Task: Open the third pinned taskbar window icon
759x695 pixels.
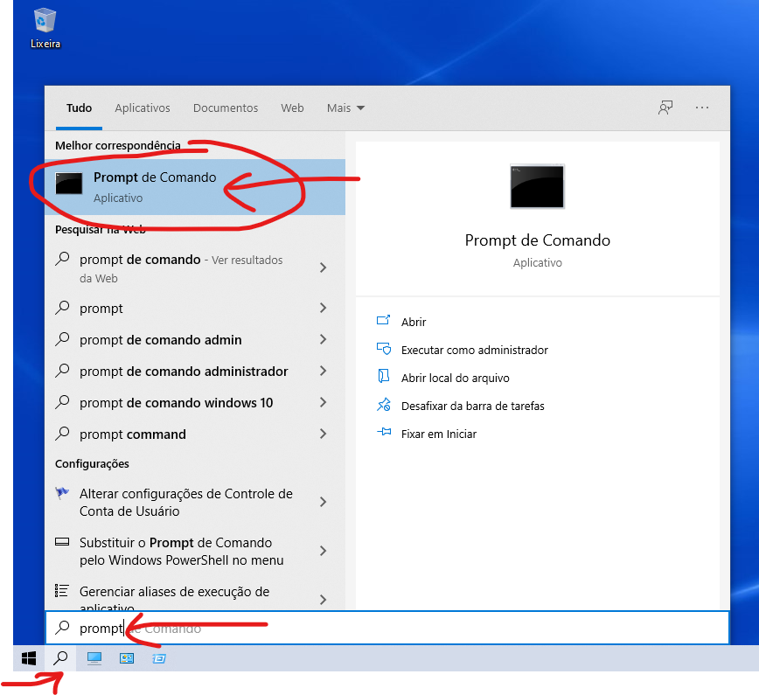Action: [159, 658]
